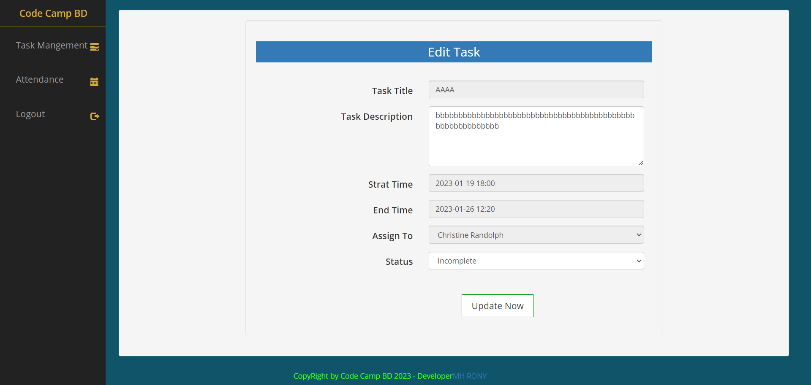
Task: Click the Attendance calendar icon
Action: tap(94, 81)
